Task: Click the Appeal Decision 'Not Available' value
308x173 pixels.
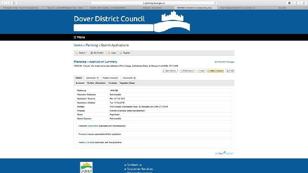Action: 116,119
